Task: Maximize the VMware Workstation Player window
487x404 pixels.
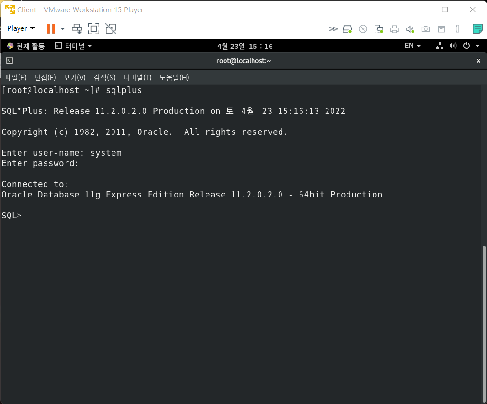Action: 445,9
